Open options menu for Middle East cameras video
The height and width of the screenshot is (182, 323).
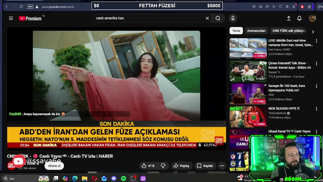pos(316,41)
